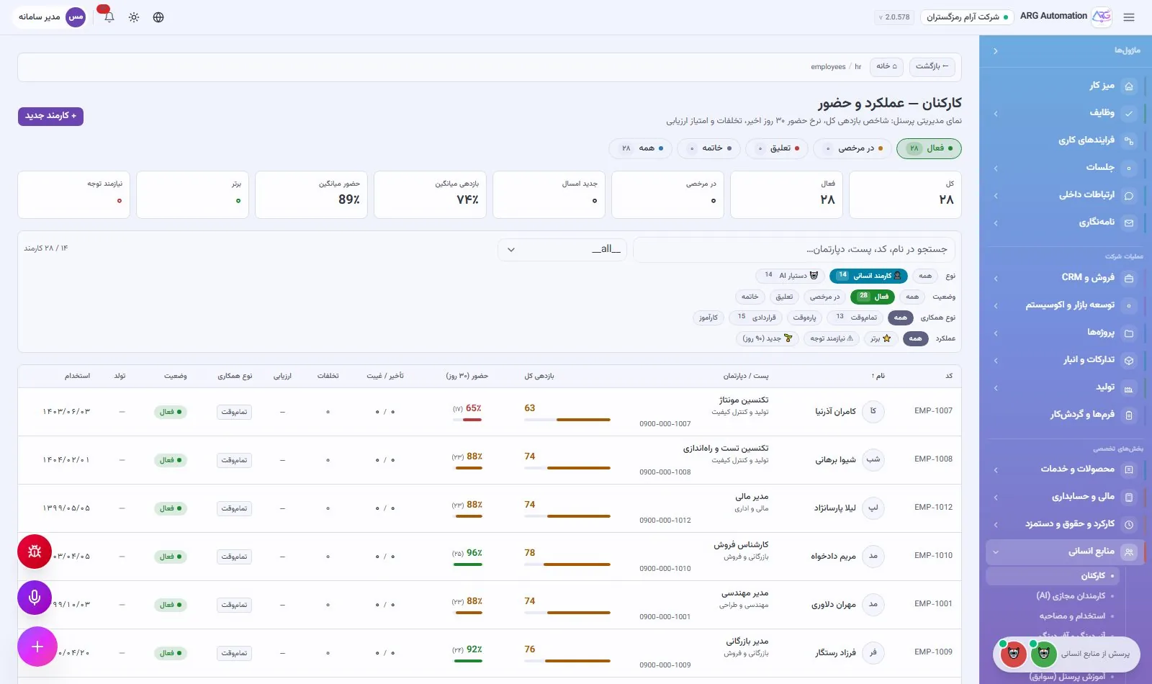Click the ARG Automation logo
The width and height of the screenshot is (1152, 684).
click(1102, 17)
